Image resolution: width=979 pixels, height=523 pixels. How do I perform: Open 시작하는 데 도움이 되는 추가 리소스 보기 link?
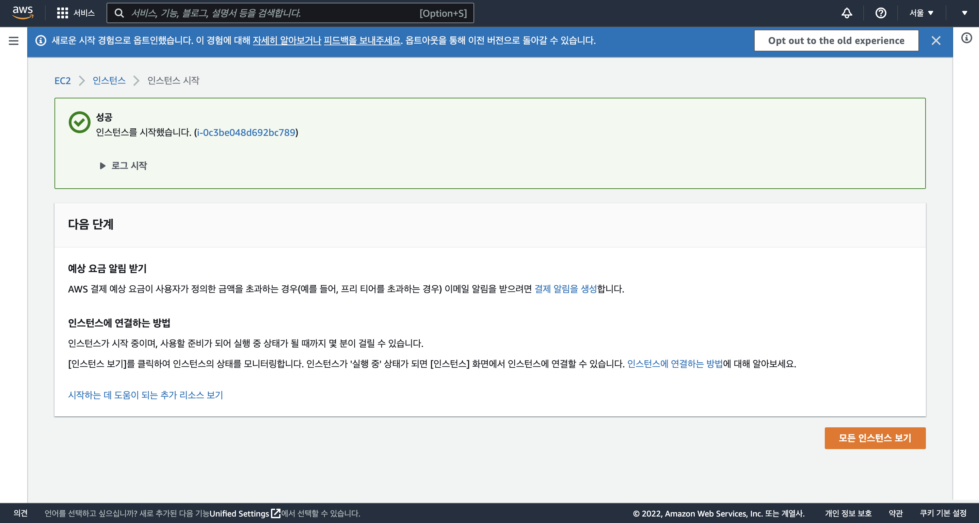tap(145, 395)
